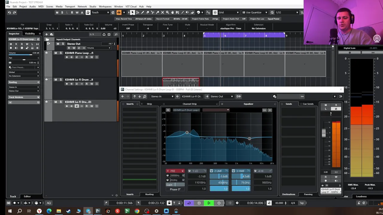Click the PRE section bypass button
Image resolution: width=383 pixels, height=215 pixels.
[168, 171]
